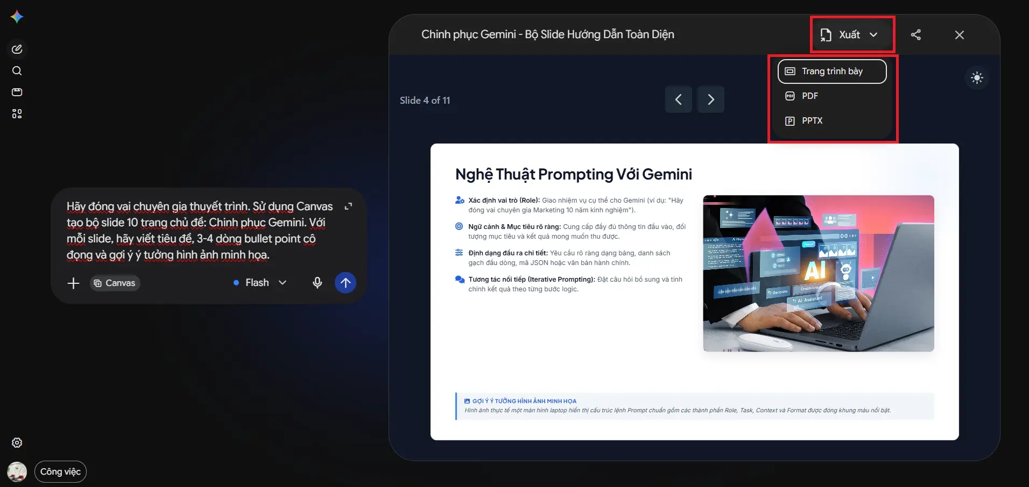Click the user profile avatar

(x=17, y=472)
